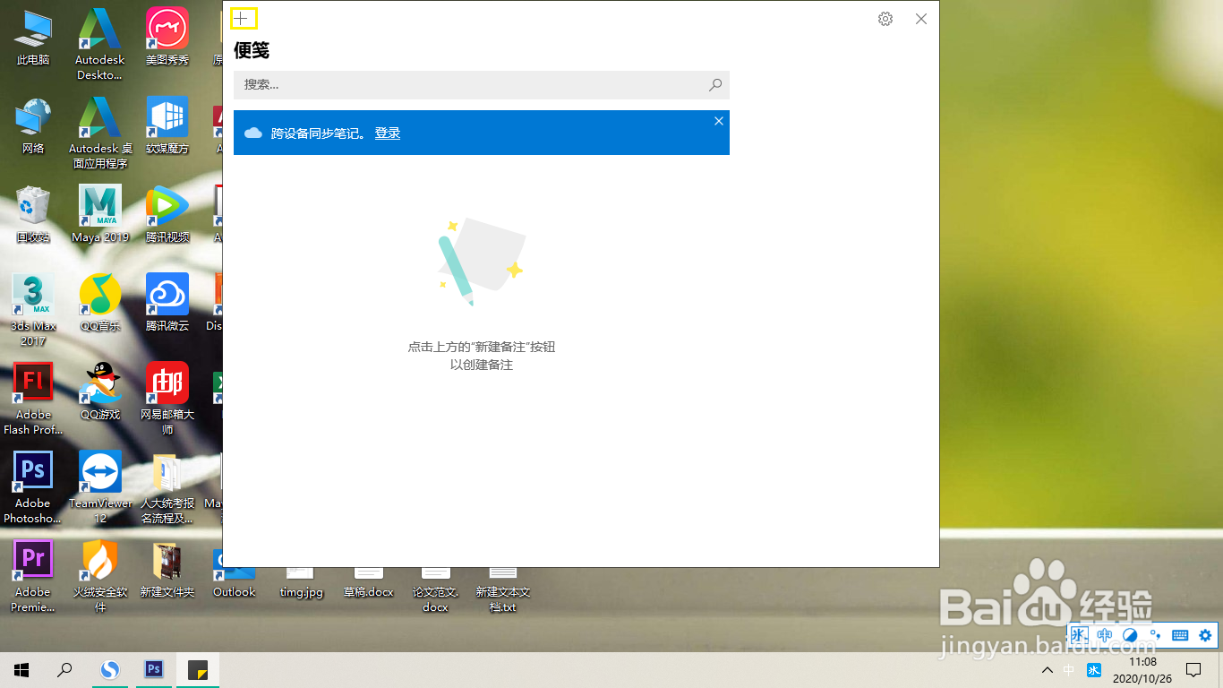Open Photoshop from the taskbar
Screen dimensions: 1223x688
coord(153,669)
